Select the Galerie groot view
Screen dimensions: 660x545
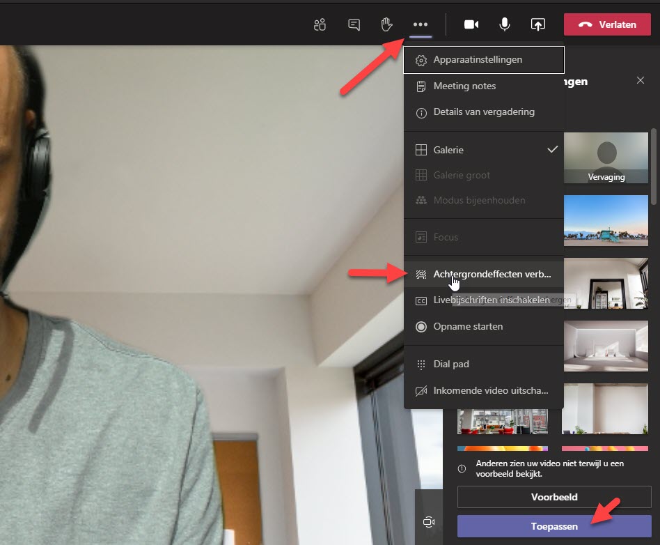(x=484, y=176)
